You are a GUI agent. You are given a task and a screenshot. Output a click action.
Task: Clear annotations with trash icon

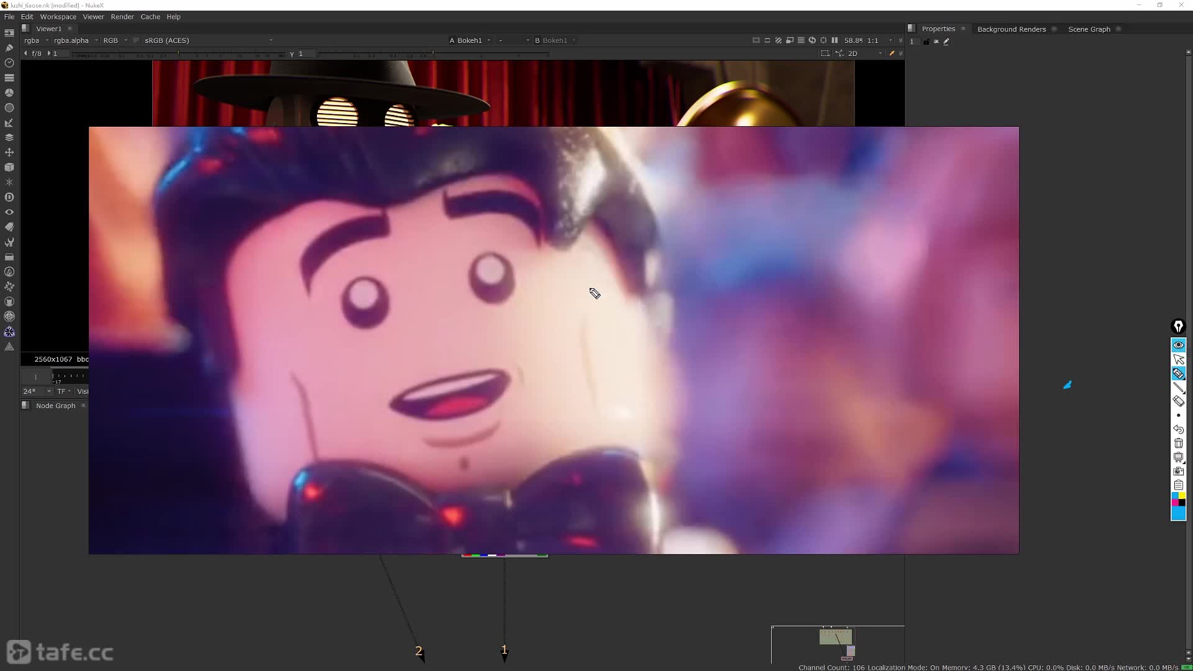(1178, 443)
